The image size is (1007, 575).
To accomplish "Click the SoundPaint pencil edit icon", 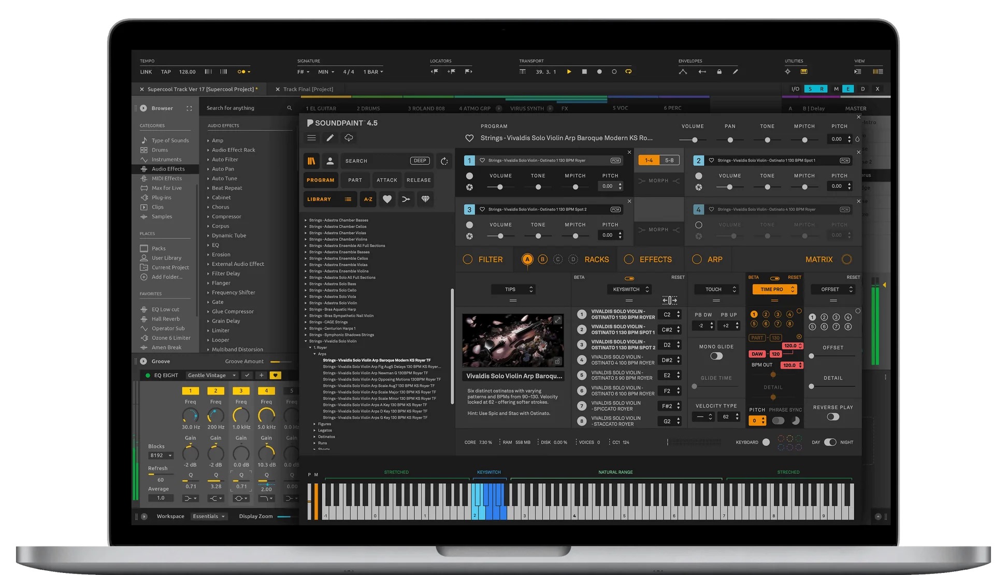I will 330,138.
